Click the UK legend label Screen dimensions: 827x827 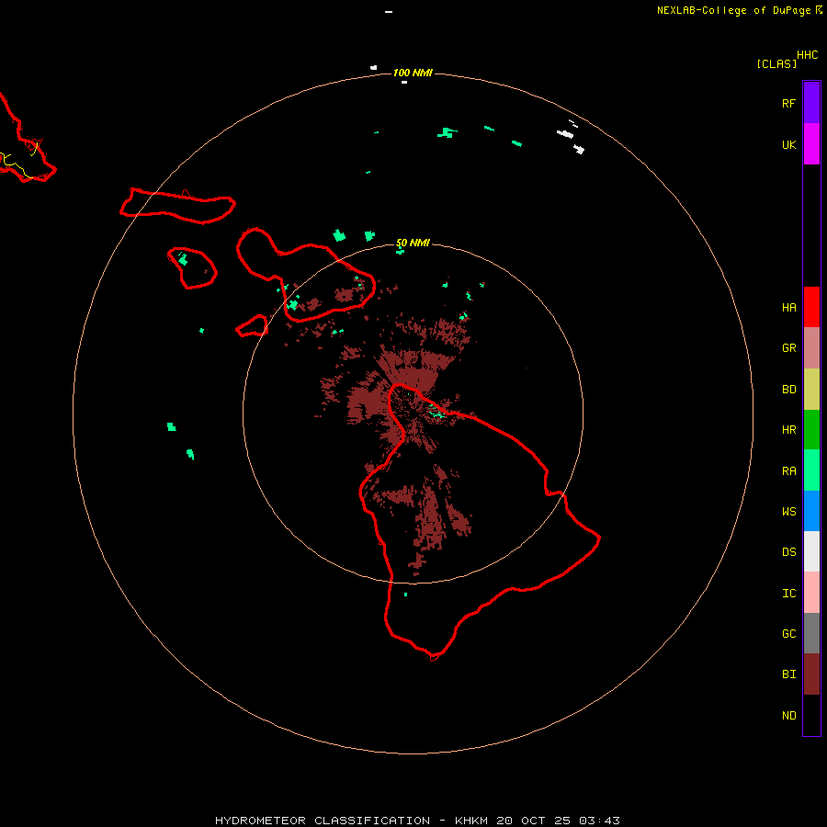click(789, 145)
